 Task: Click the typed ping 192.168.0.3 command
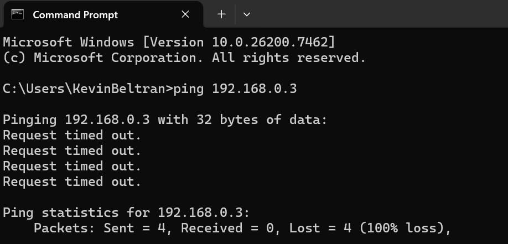(235, 89)
